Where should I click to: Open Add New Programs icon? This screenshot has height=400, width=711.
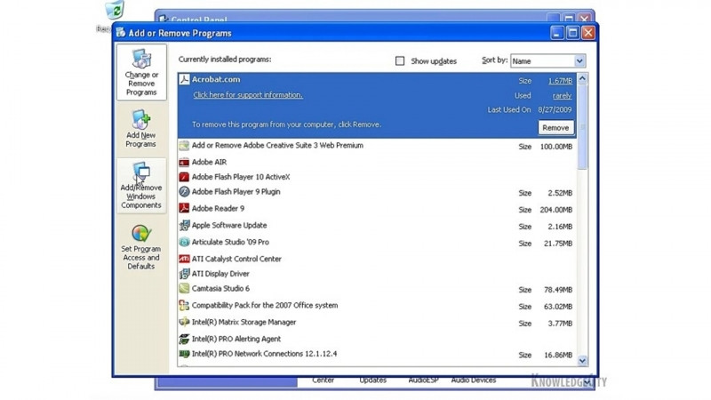coord(141,120)
